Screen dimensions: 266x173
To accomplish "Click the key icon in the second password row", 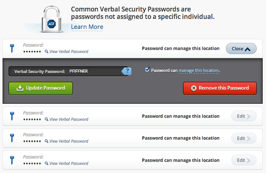I will click(12, 116).
